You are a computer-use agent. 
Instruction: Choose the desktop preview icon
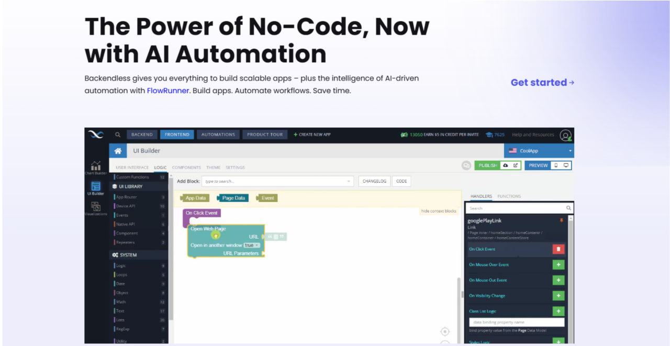pyautogui.click(x=566, y=165)
